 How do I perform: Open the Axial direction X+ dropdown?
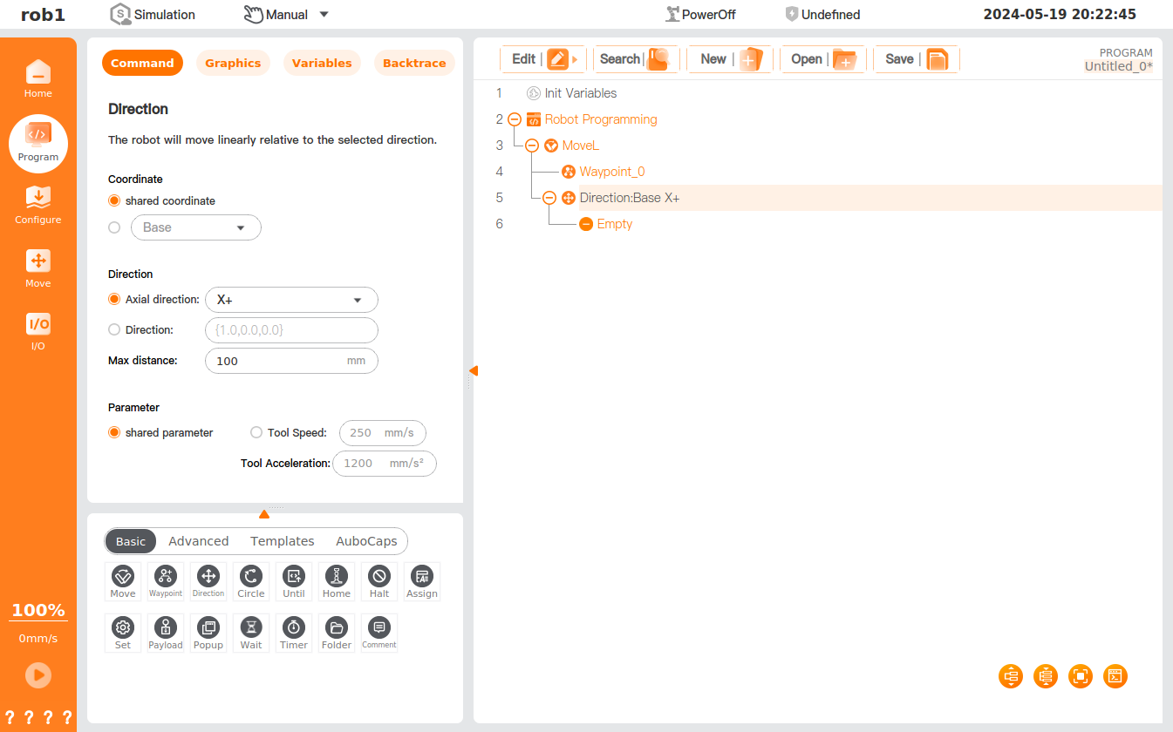pyautogui.click(x=290, y=300)
